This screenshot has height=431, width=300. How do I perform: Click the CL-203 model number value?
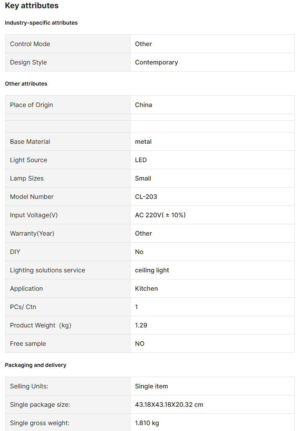pos(146,197)
